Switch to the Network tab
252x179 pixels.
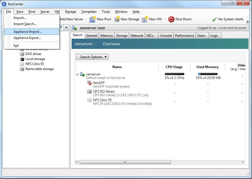pyautogui.click(x=137, y=36)
